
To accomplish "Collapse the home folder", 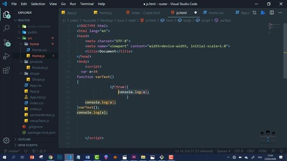I will [21, 44].
